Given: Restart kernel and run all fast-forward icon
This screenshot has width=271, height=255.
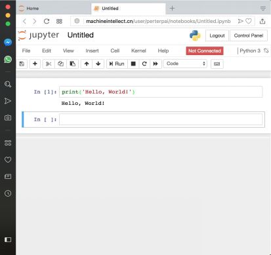Looking at the screenshot, I should tap(156, 64).
